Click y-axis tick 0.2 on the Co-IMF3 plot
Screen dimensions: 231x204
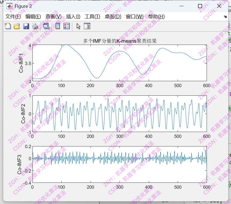pos(28,147)
